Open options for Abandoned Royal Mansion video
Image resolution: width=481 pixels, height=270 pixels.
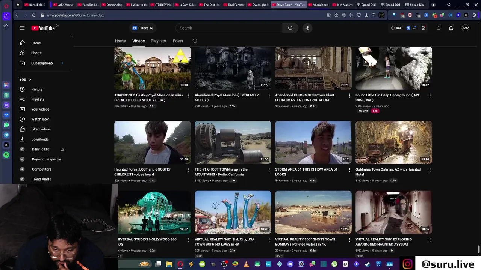[269, 95]
